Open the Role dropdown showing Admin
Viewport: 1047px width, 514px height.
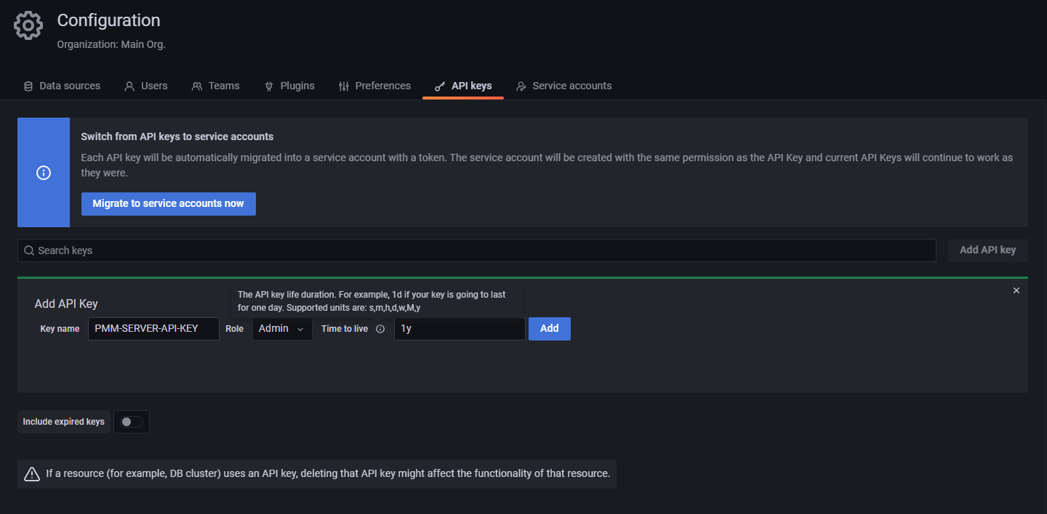pos(282,328)
